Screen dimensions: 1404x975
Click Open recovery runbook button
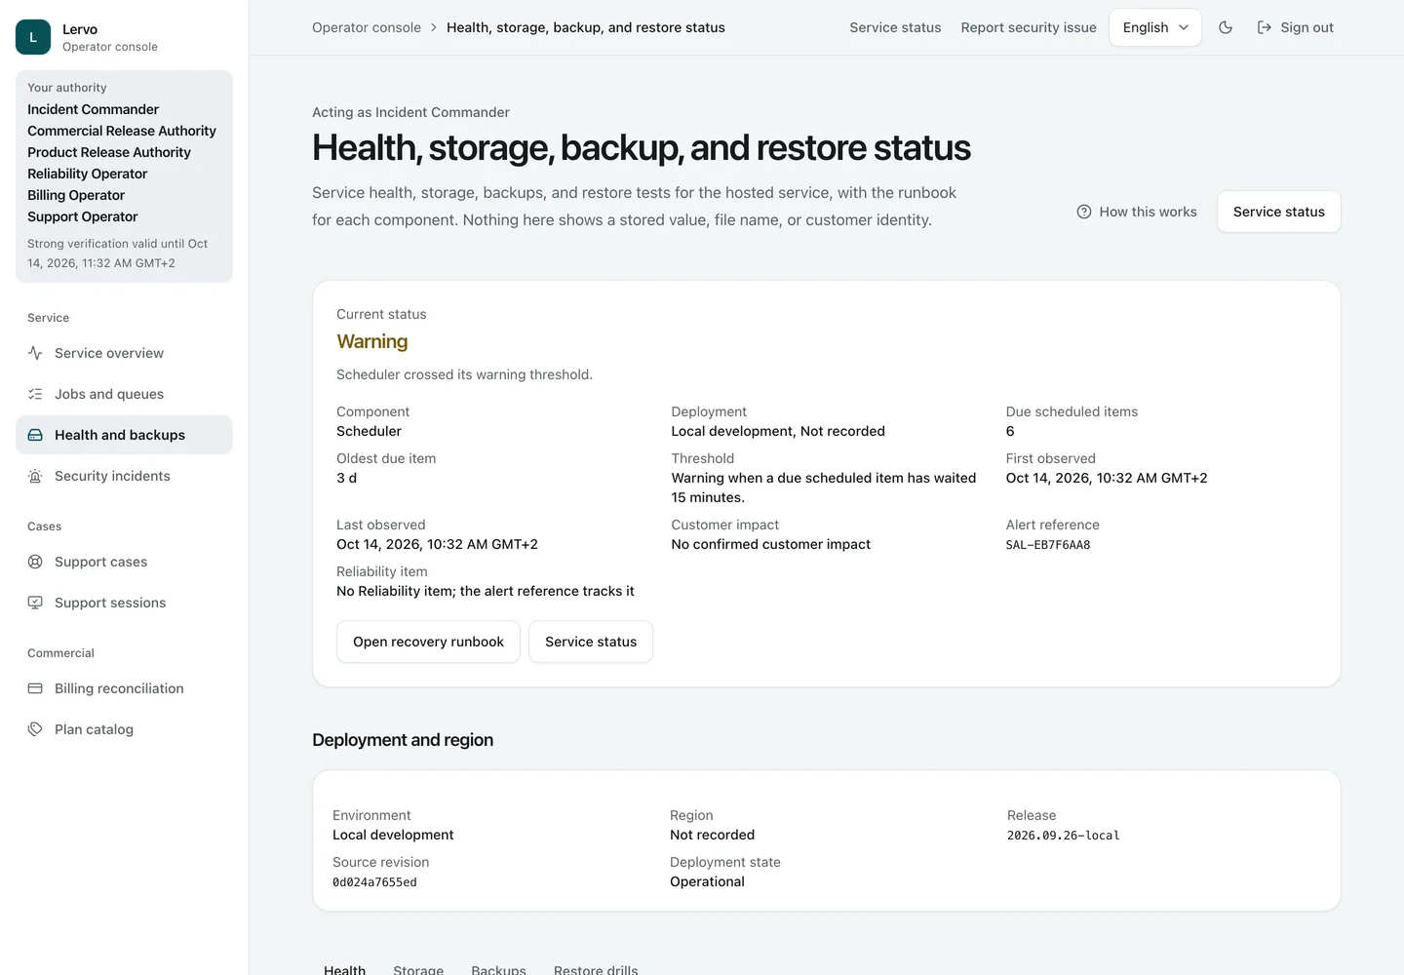[428, 642]
